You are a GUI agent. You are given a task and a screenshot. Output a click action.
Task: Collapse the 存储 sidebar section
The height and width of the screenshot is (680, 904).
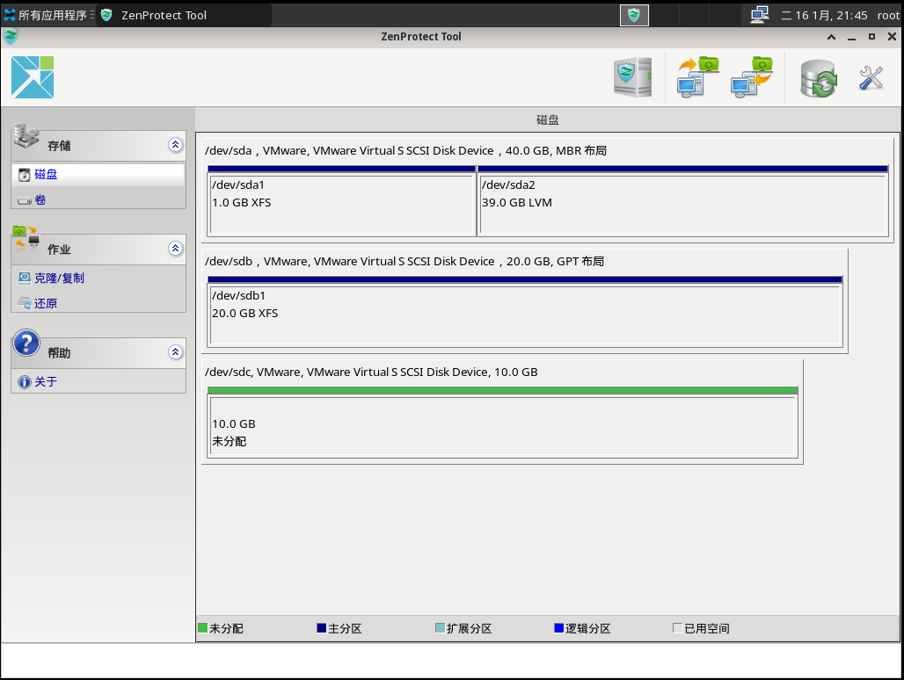(x=175, y=145)
